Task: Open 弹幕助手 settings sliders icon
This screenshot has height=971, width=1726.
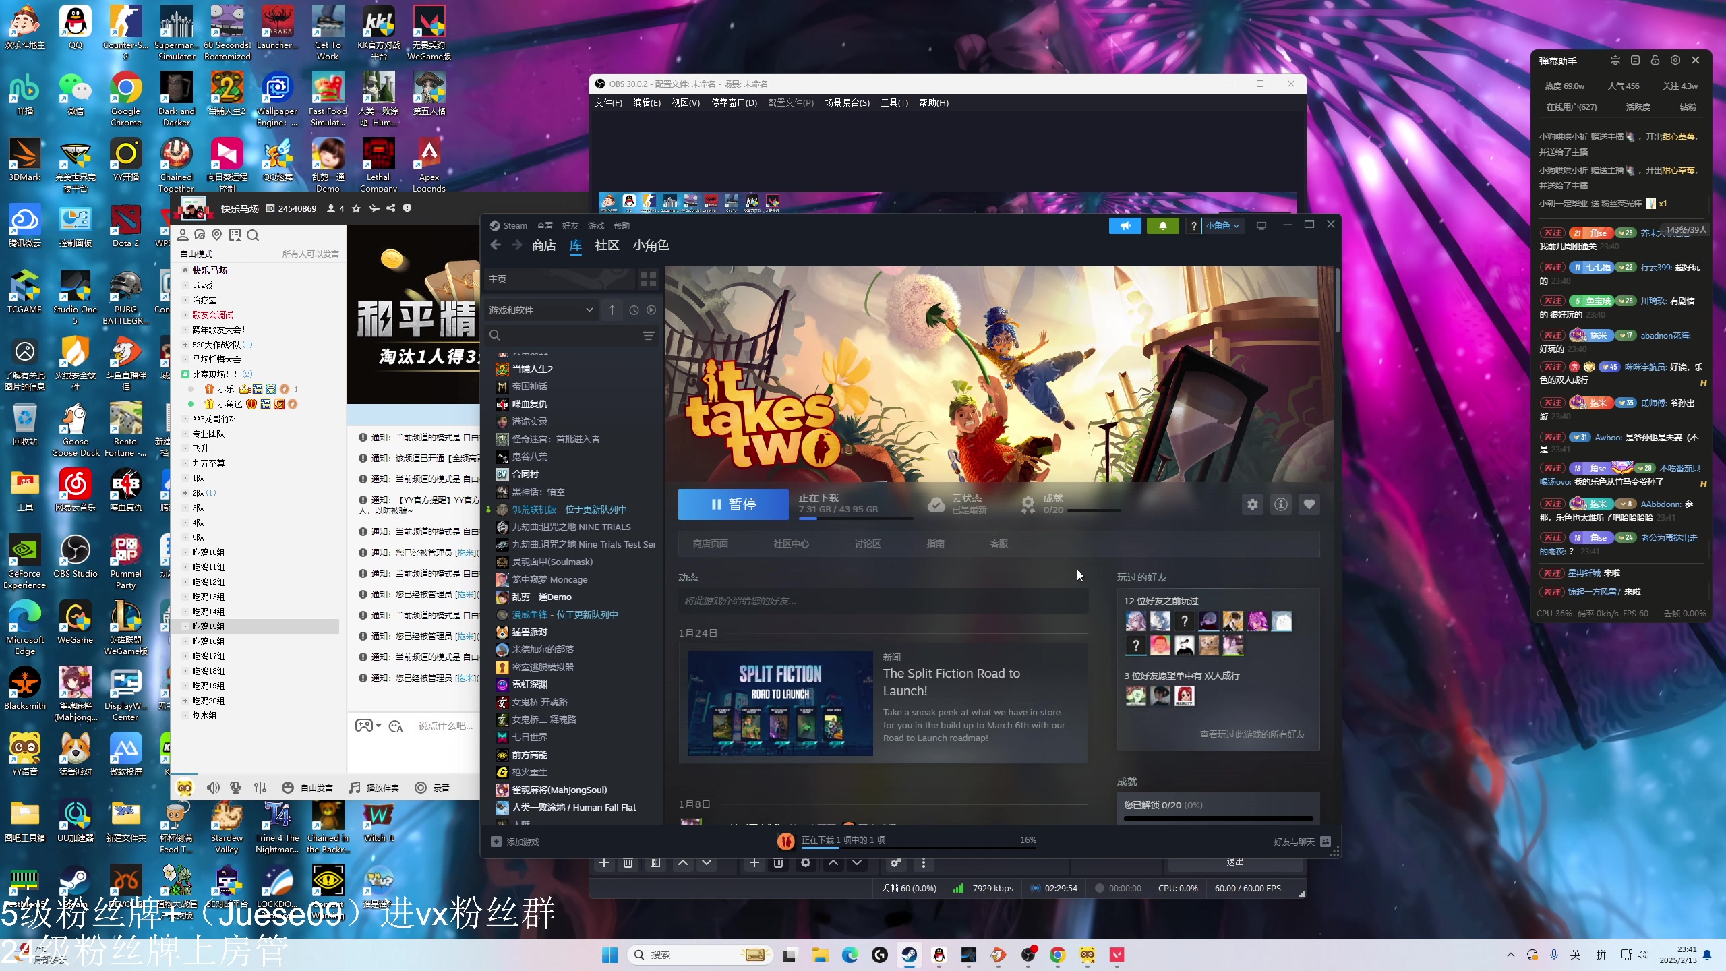Action: click(1615, 61)
